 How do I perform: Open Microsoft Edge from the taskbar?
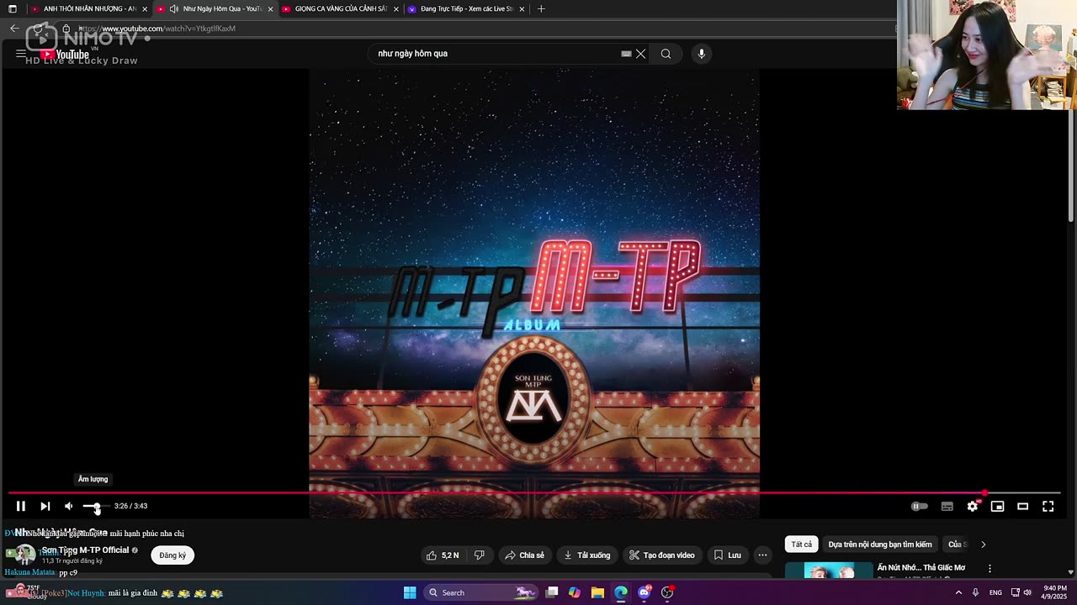click(621, 592)
